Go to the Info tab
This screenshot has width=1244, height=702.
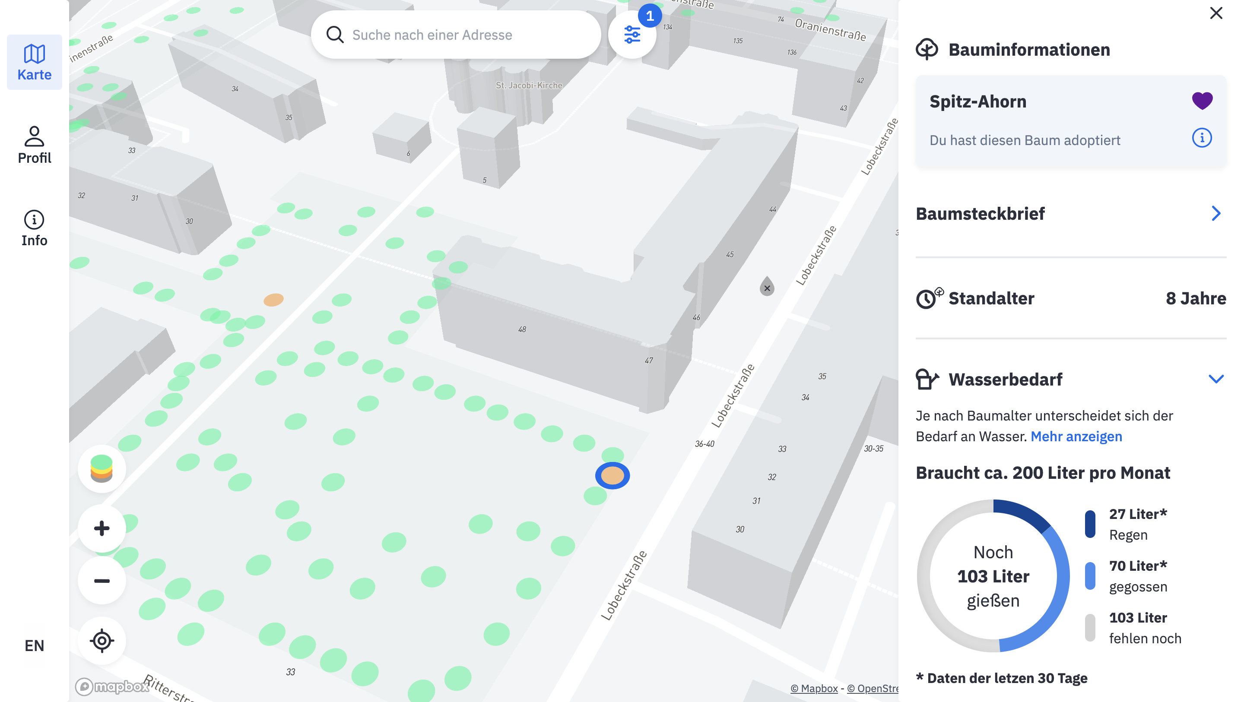[x=34, y=228]
